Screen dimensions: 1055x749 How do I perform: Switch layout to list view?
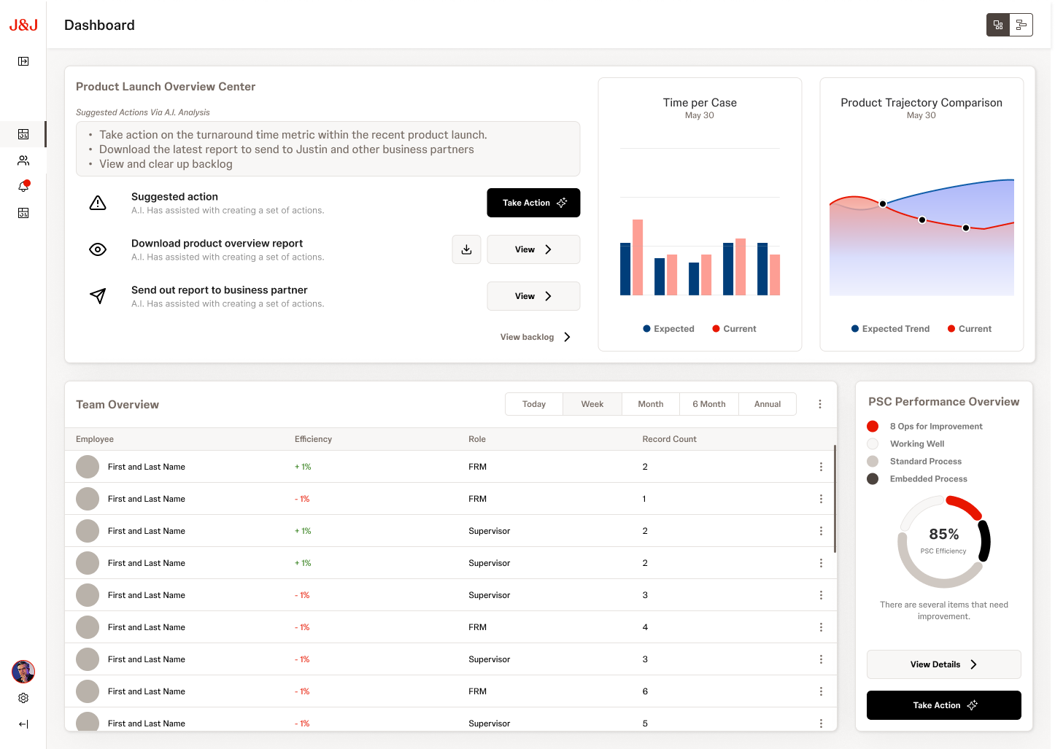point(1021,24)
